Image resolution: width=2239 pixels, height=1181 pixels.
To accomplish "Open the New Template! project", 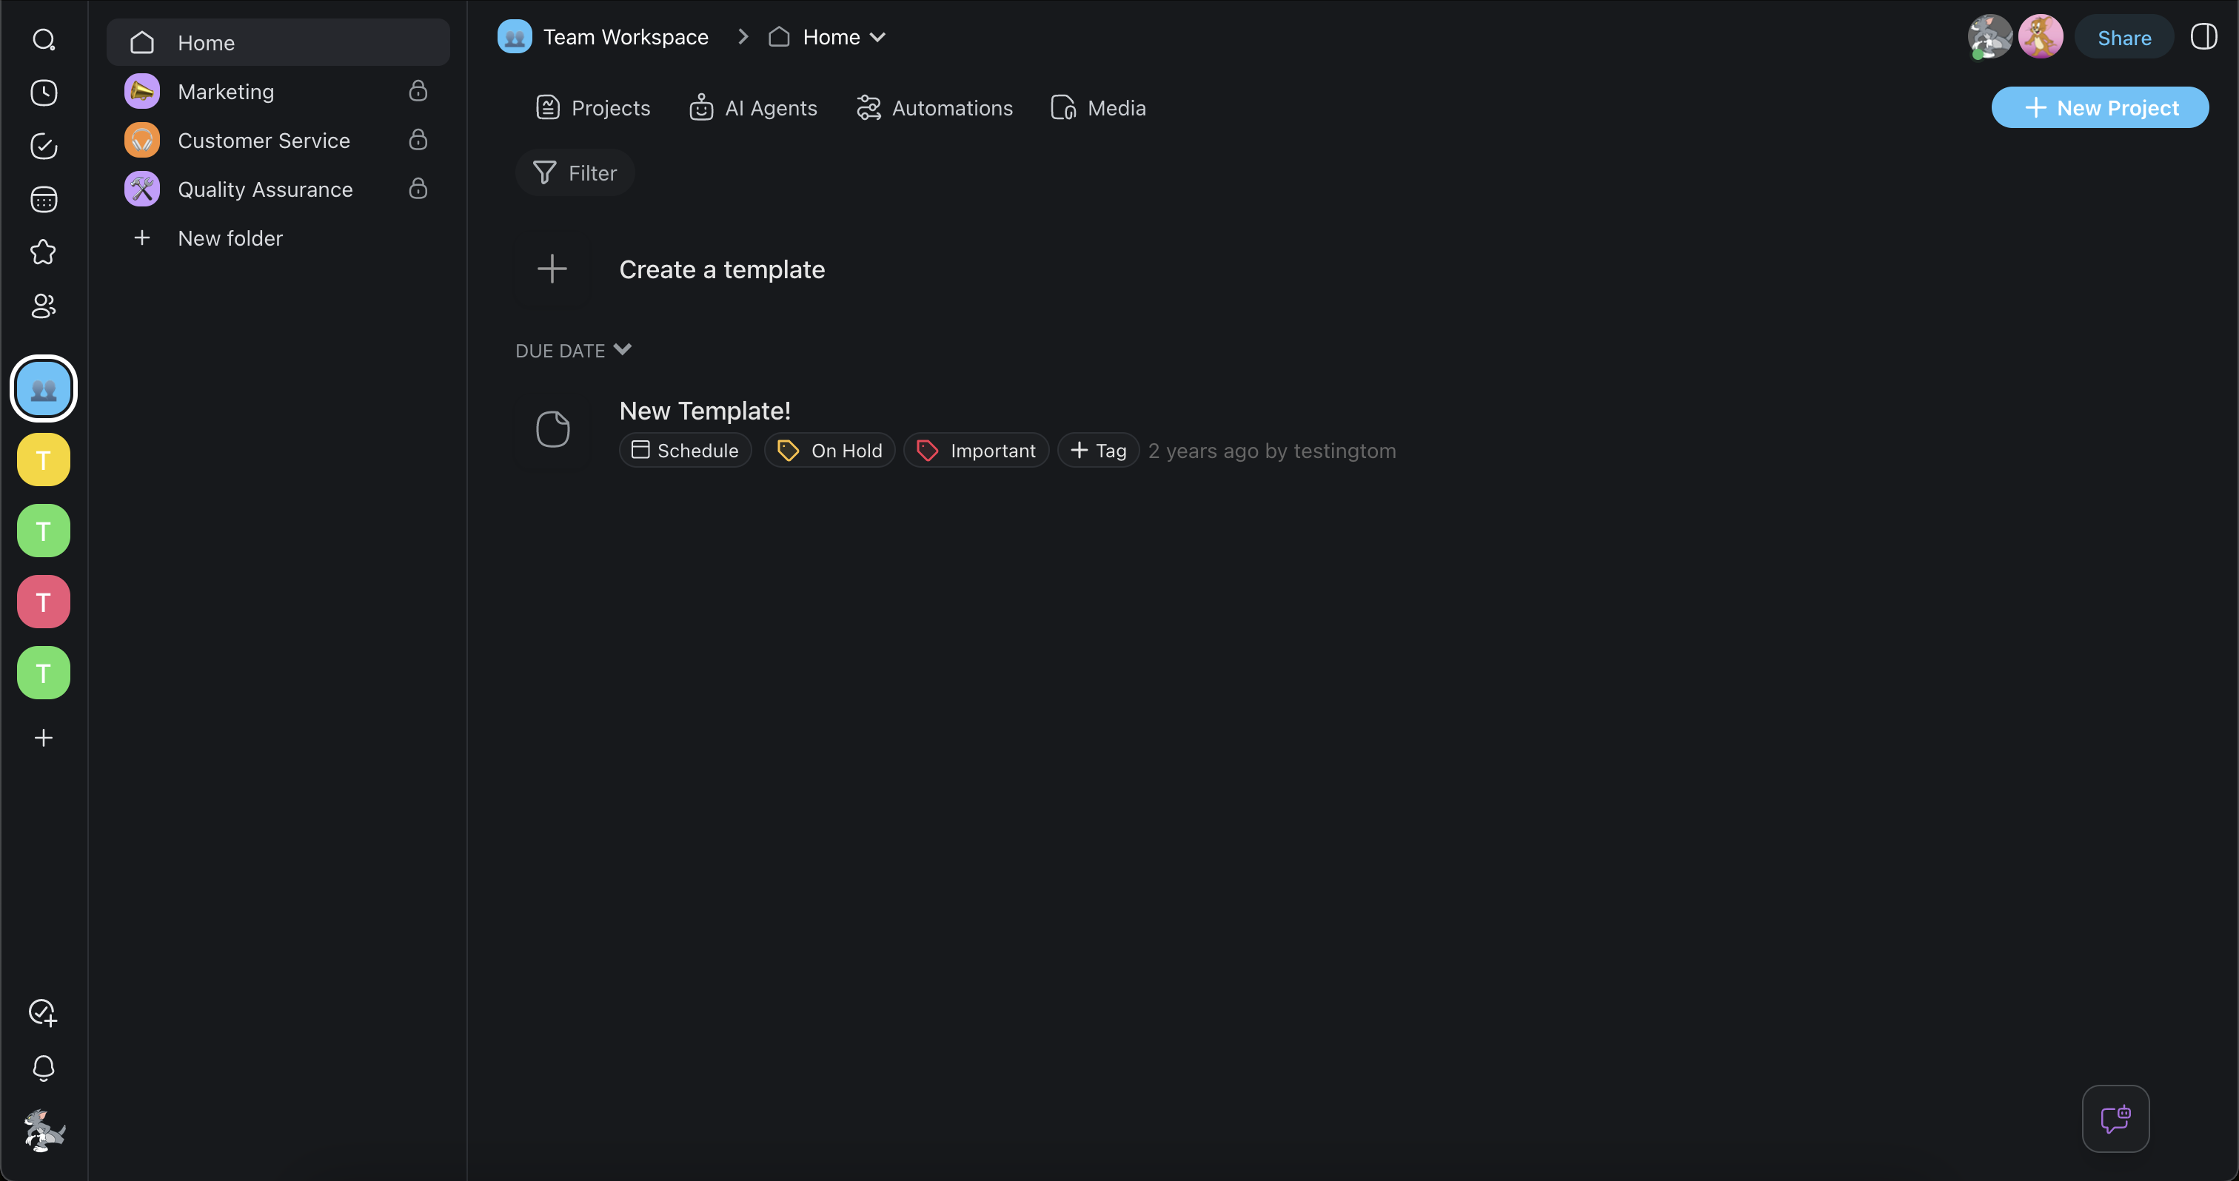I will 705,411.
